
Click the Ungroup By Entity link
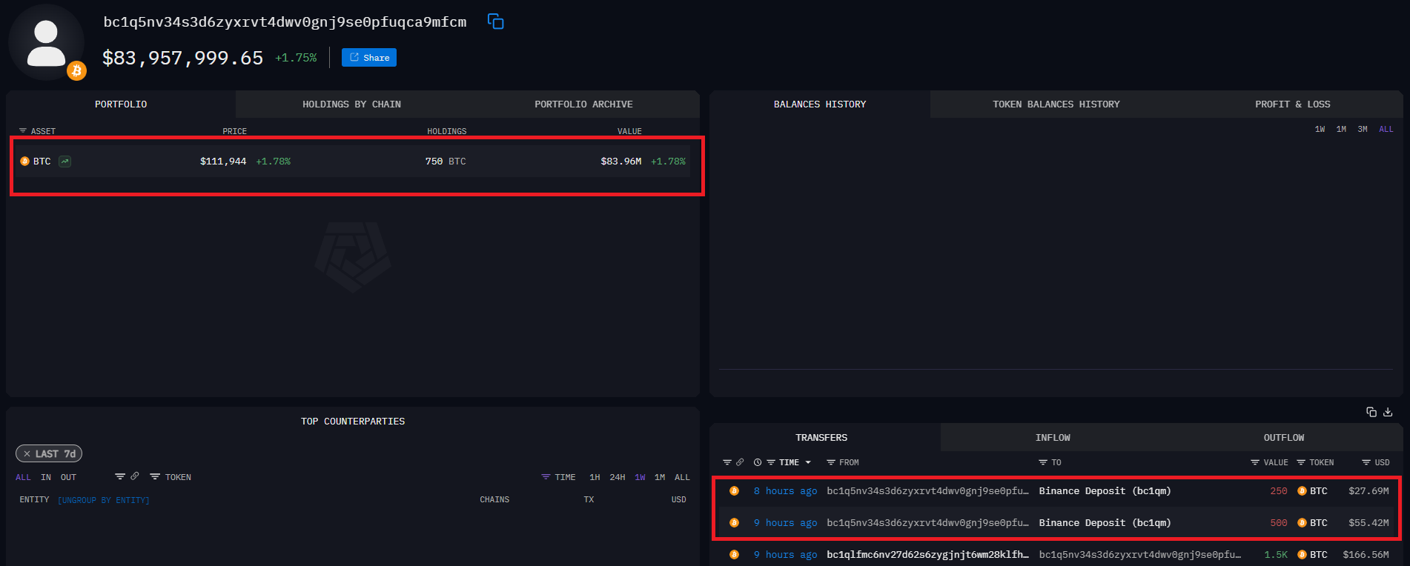[x=104, y=501]
